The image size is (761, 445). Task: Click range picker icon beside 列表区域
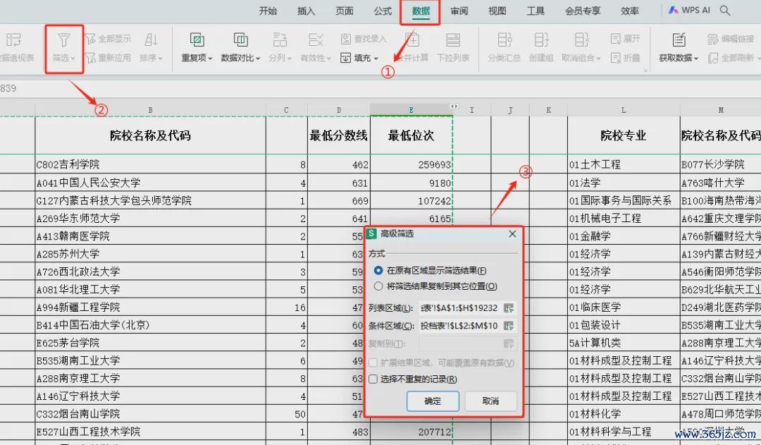coord(509,308)
